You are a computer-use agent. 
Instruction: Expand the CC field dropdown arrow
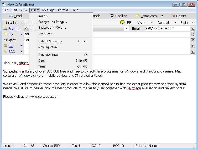click(21, 46)
